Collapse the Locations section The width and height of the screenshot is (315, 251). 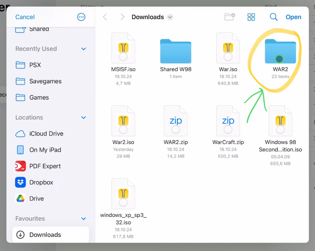point(84,118)
